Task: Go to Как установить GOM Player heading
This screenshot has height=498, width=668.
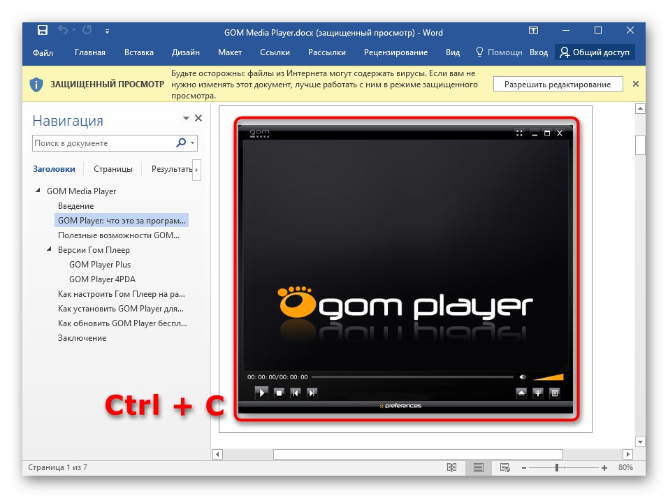Action: pos(121,309)
